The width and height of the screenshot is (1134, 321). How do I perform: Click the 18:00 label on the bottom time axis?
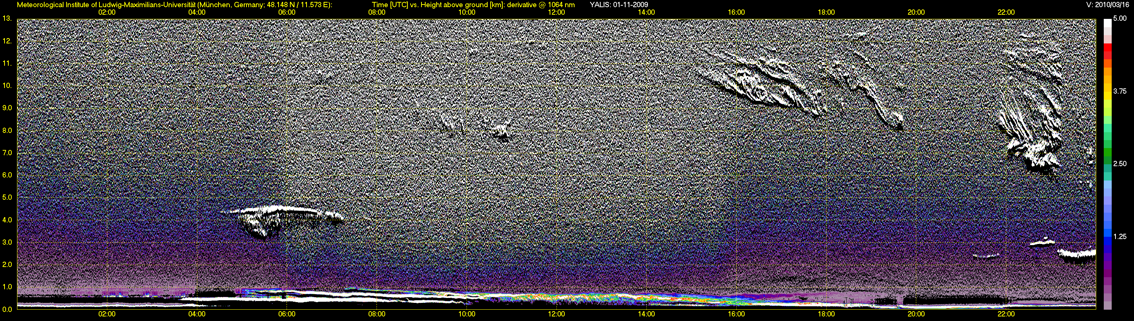tap(826, 314)
